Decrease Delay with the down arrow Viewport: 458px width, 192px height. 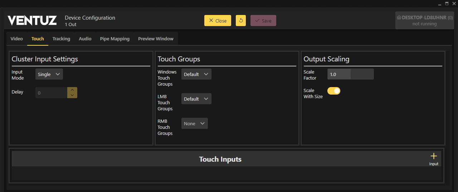pyautogui.click(x=72, y=95)
